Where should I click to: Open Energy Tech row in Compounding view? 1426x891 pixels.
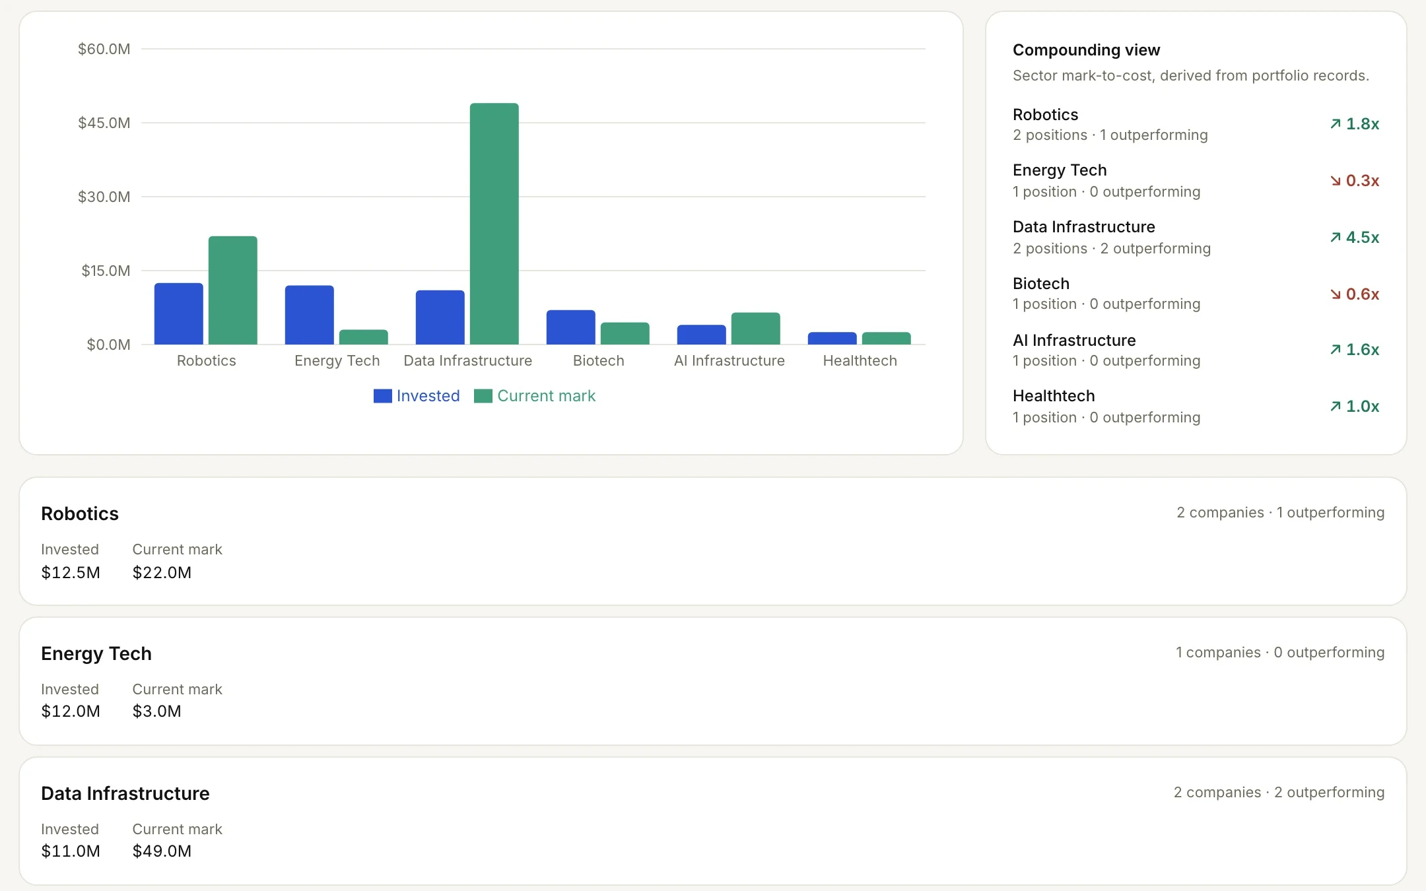[x=1196, y=181]
